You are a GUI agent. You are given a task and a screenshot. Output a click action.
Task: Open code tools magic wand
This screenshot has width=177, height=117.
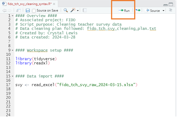(73, 10)
